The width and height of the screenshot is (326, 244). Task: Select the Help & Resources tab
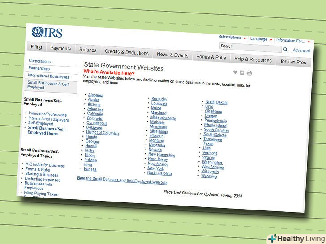click(x=253, y=60)
